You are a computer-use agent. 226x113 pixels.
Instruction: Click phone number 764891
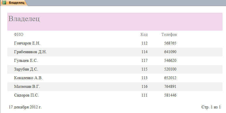coord(170,86)
